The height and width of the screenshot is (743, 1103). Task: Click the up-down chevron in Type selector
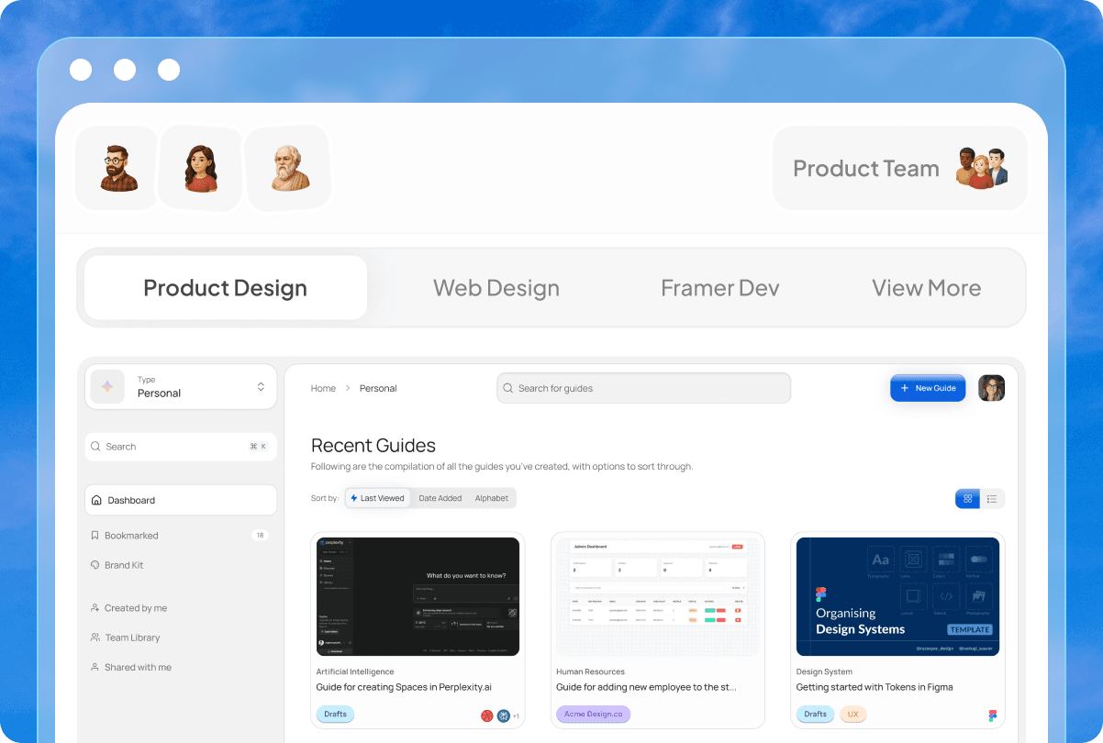[261, 386]
